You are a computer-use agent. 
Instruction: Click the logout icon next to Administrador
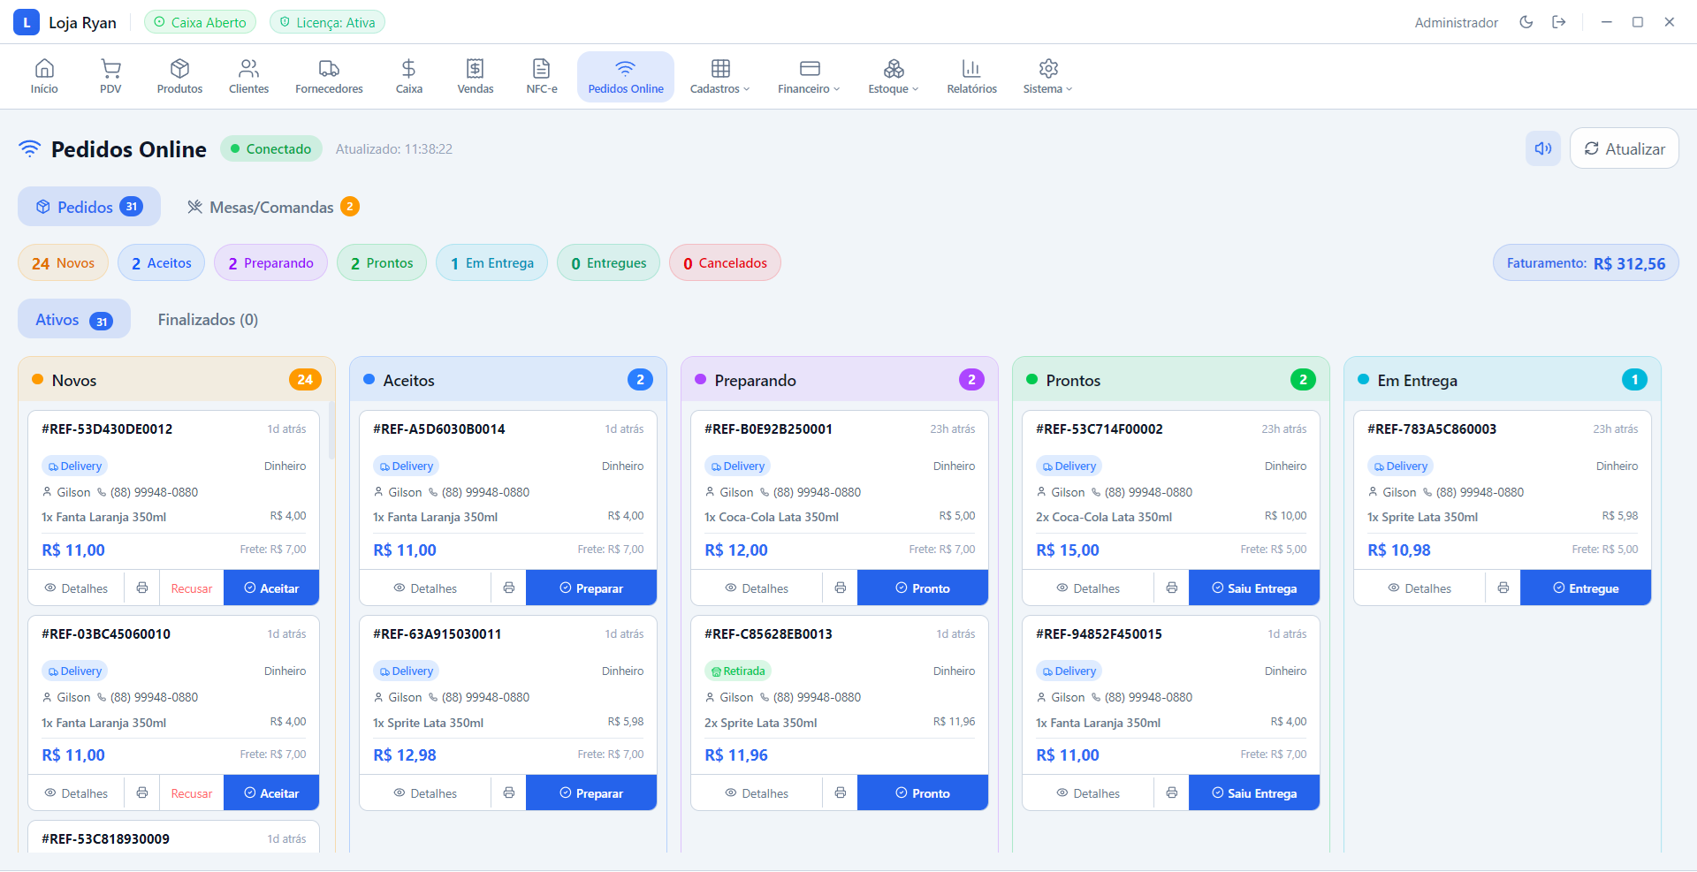tap(1559, 22)
